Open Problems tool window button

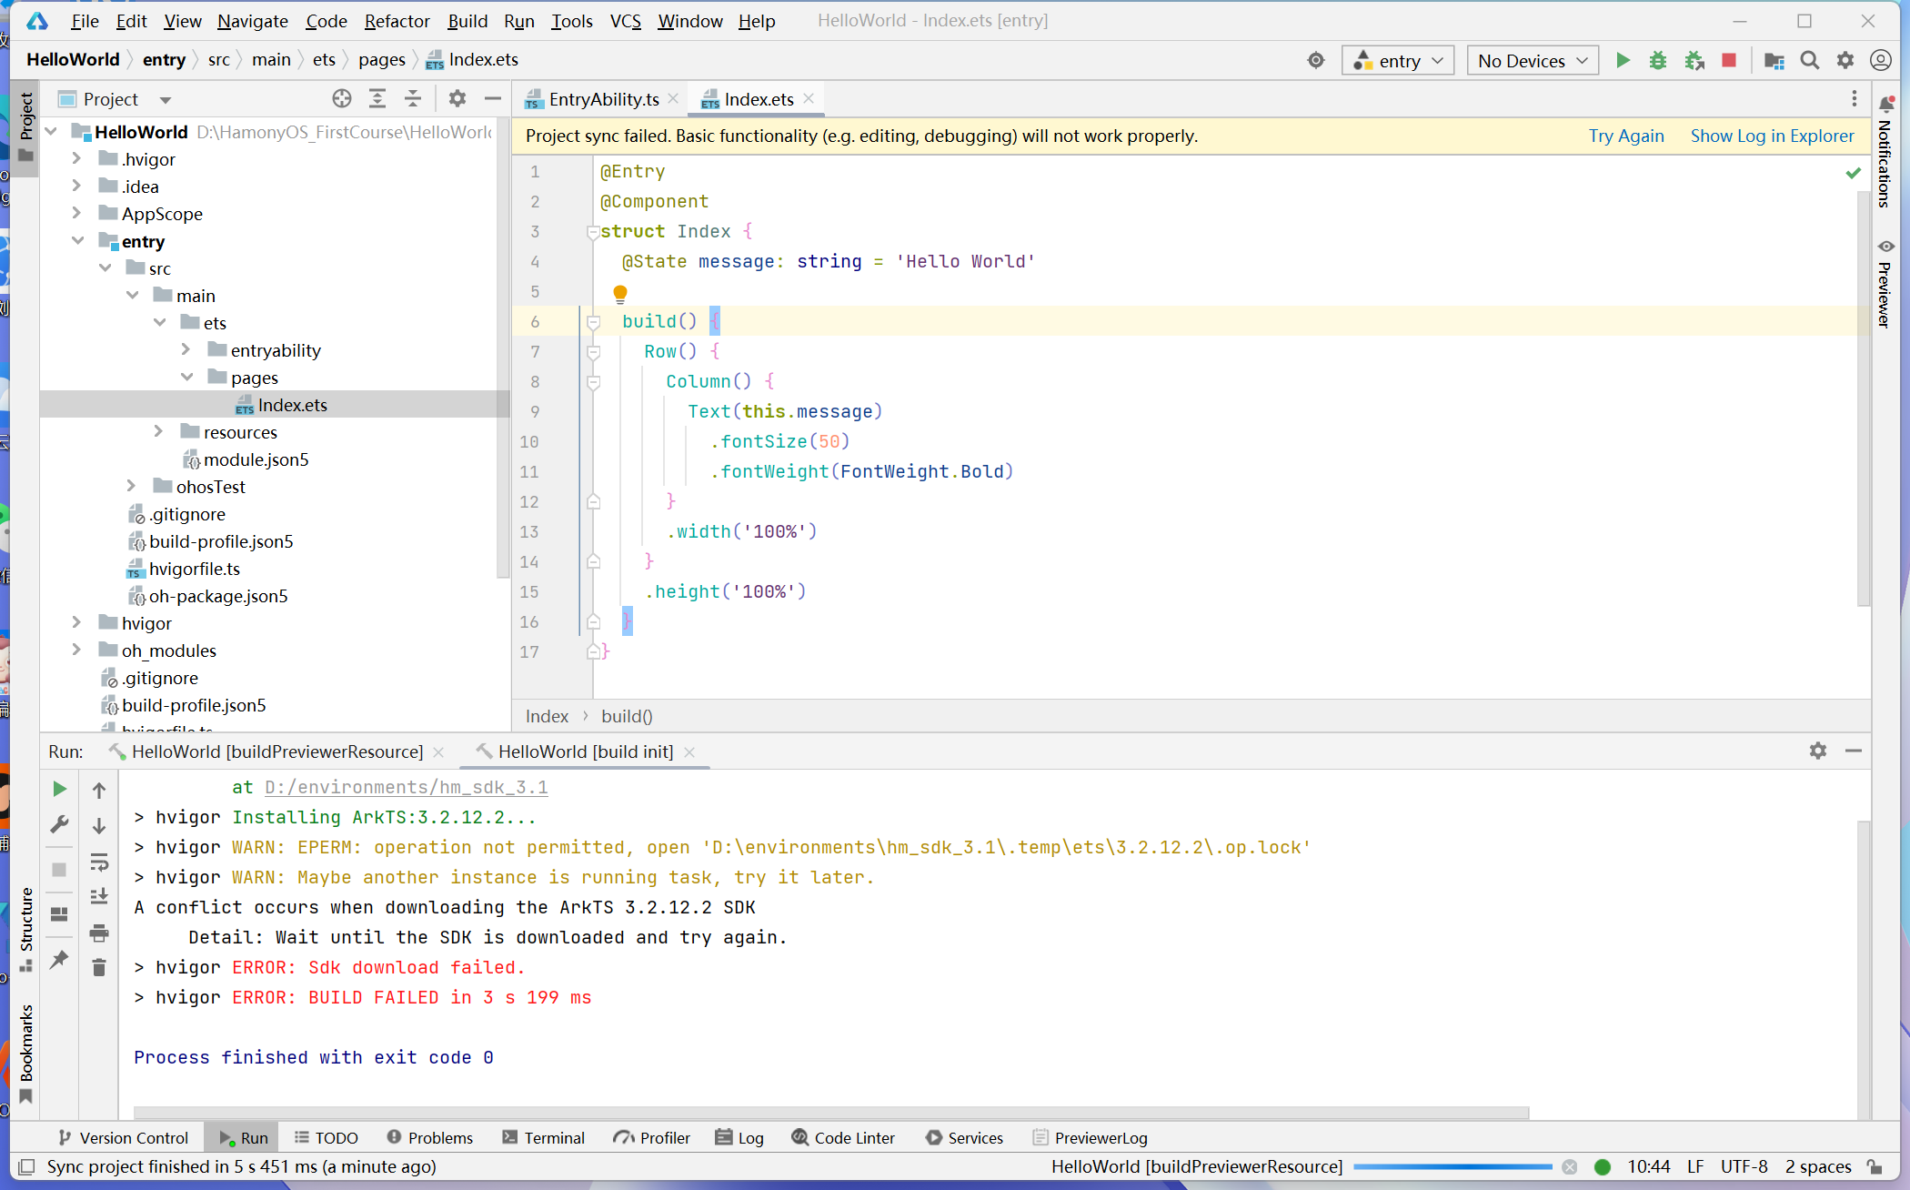[430, 1137]
